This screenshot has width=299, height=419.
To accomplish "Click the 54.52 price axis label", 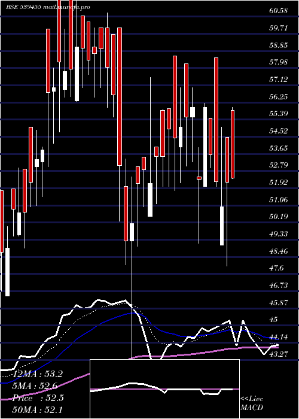I will [279, 130].
